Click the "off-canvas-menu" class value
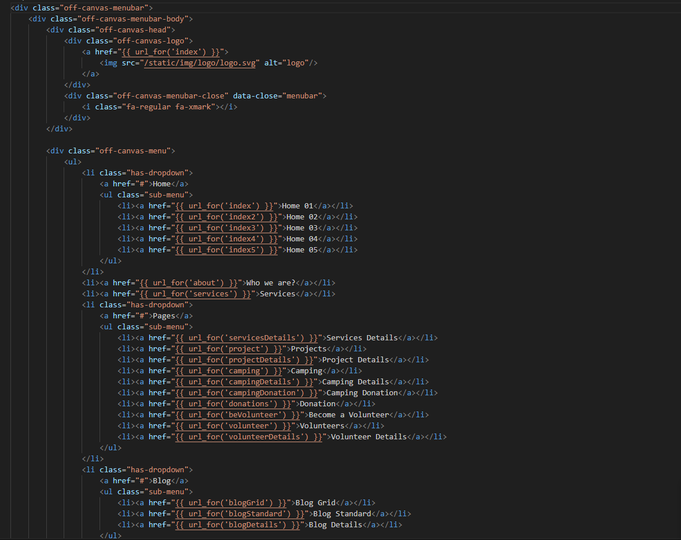Viewport: 681px width, 540px height. coord(133,151)
